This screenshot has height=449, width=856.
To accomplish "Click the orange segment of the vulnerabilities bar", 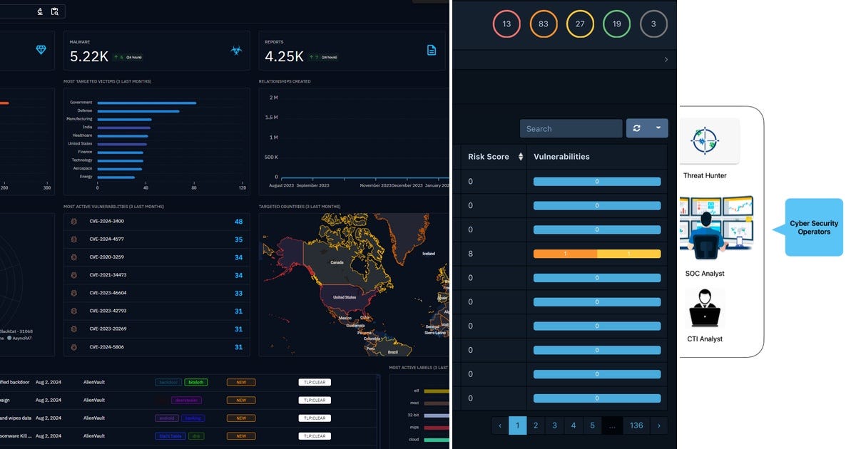I will pos(565,254).
